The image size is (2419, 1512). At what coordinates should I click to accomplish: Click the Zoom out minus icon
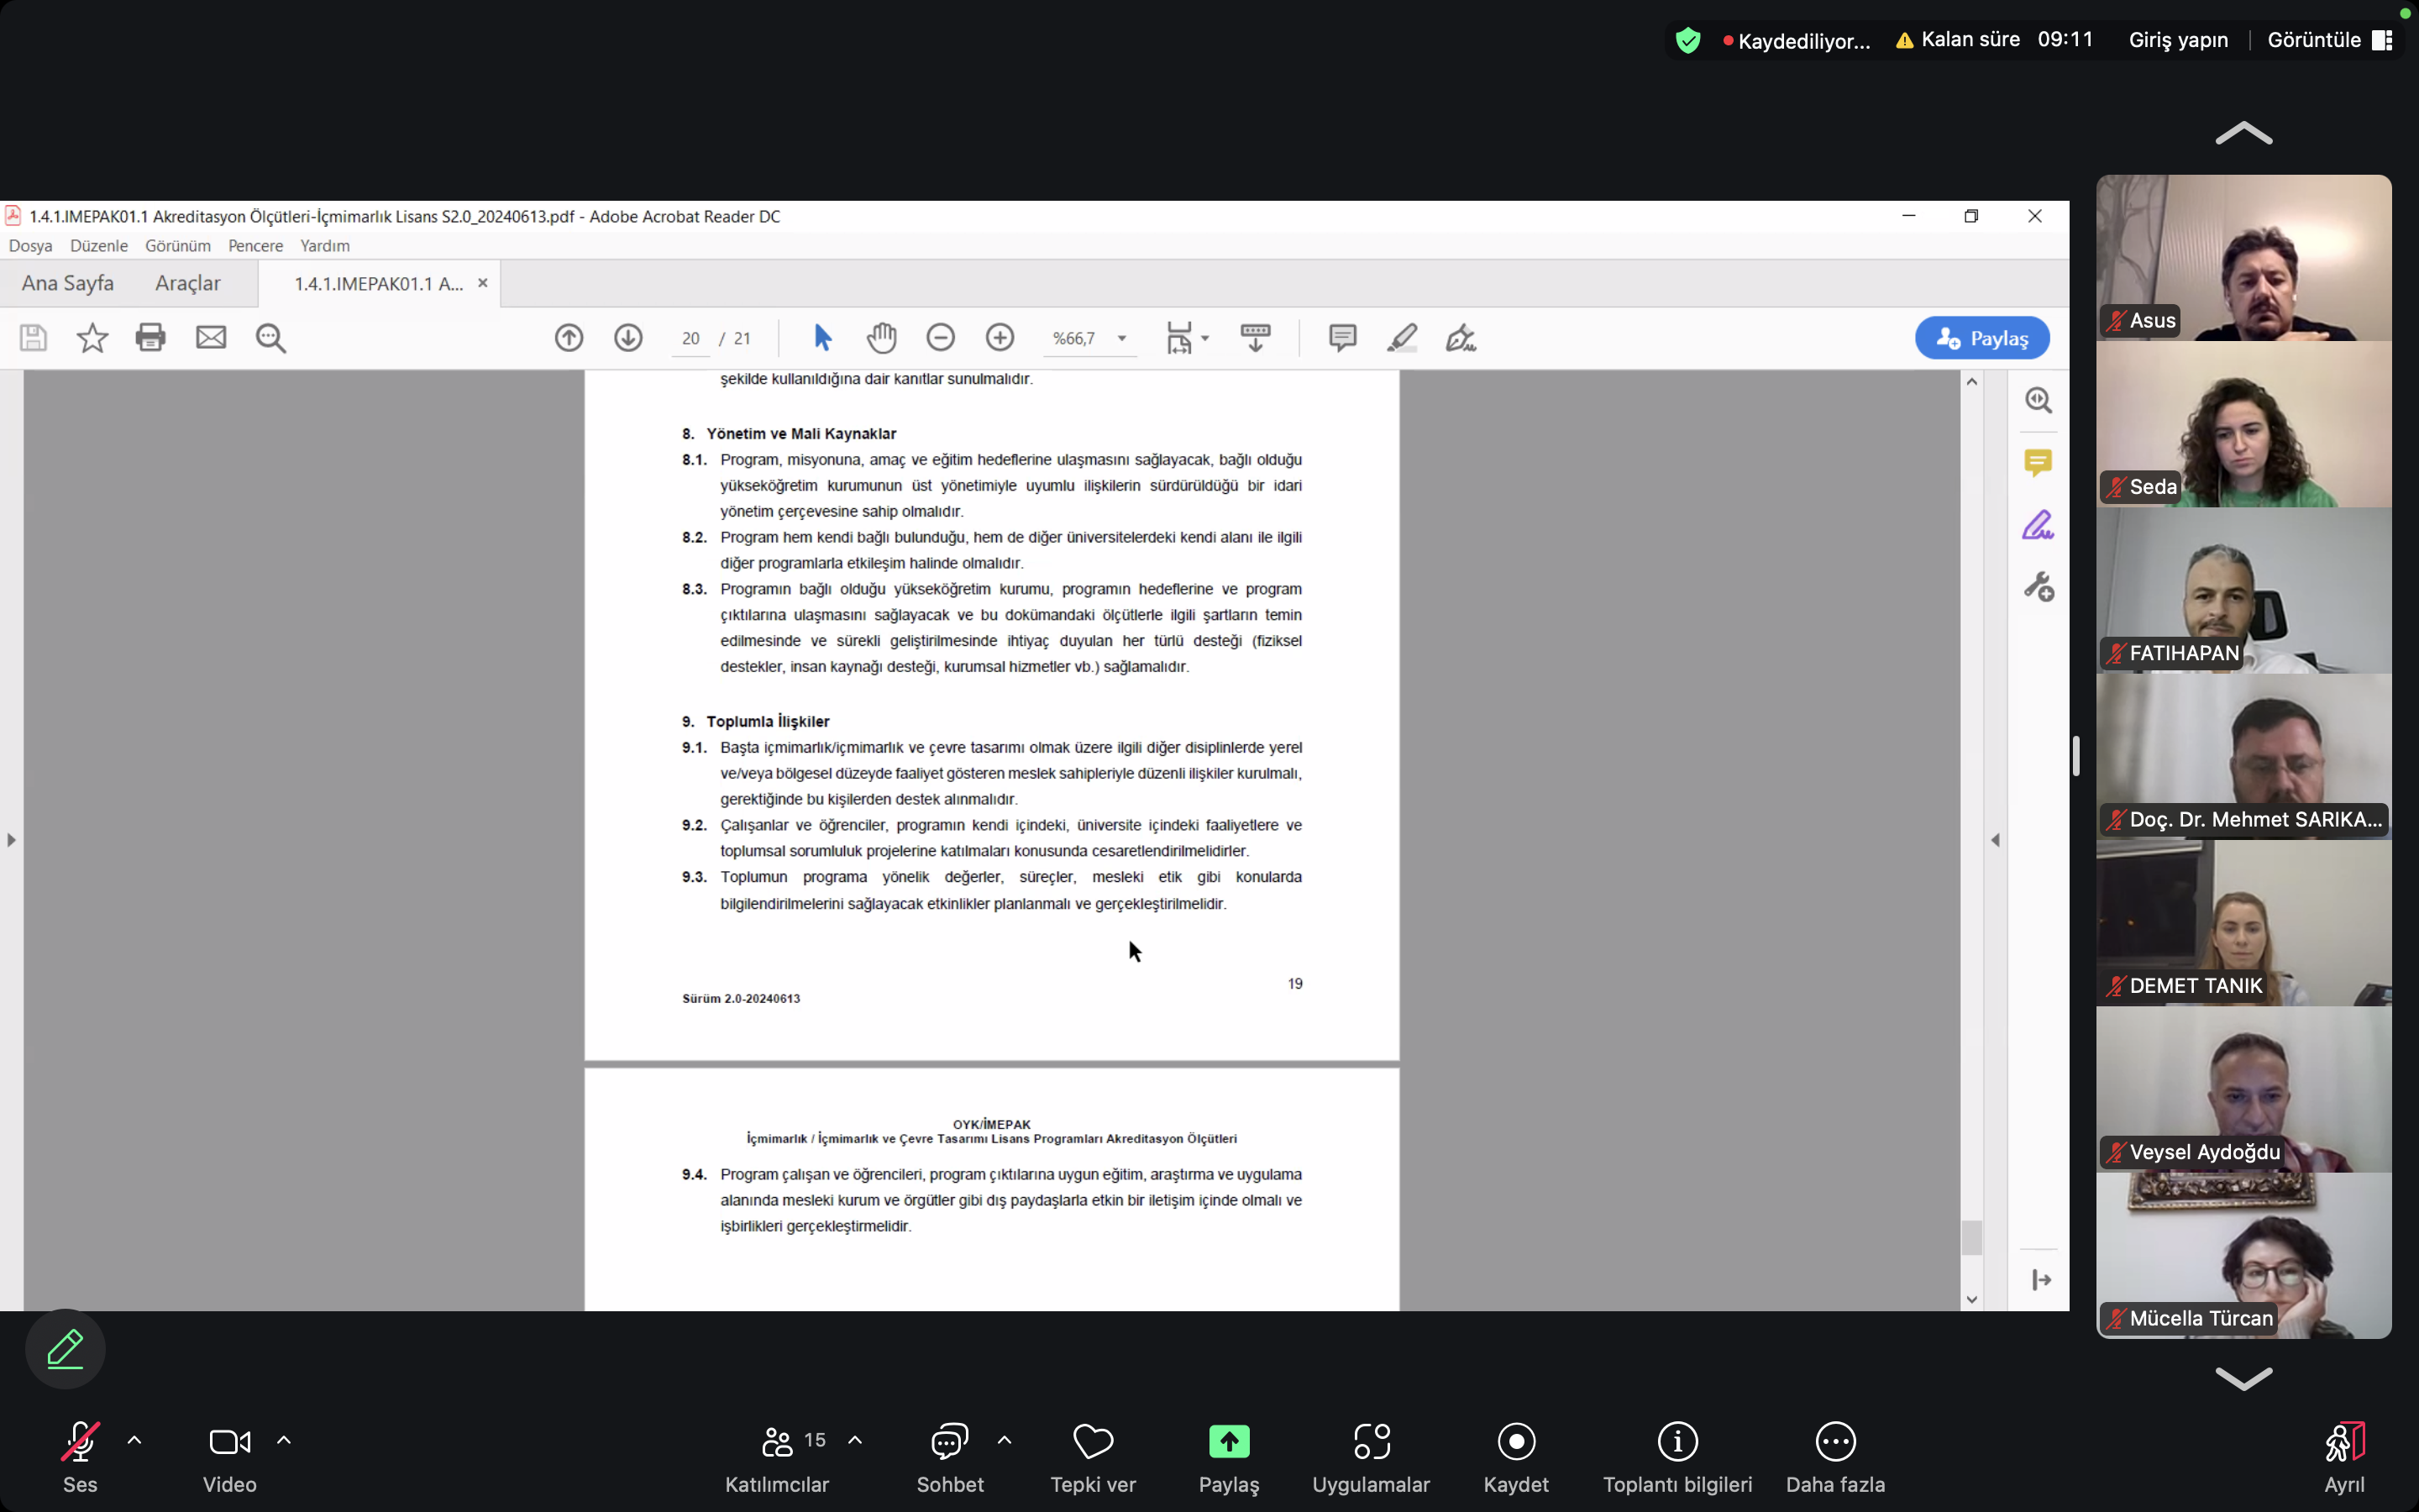click(x=941, y=338)
